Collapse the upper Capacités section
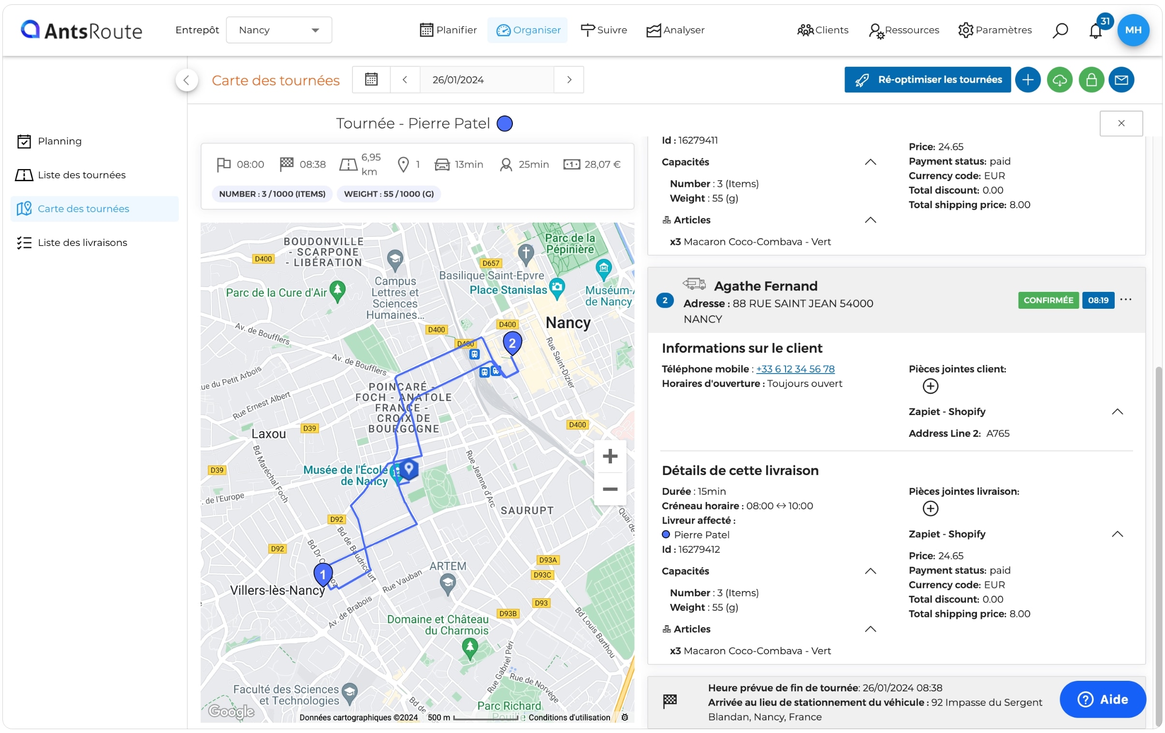Screen dimensions: 1165x733 (870, 162)
